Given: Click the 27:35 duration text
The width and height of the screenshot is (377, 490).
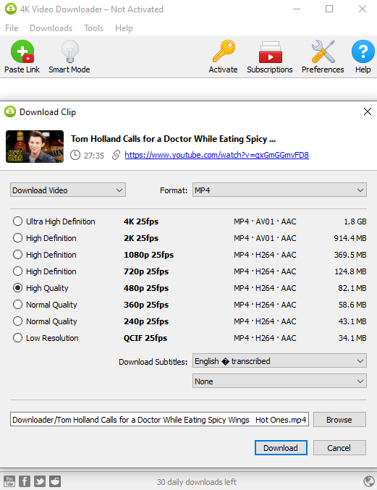Looking at the screenshot, I should click(x=93, y=156).
